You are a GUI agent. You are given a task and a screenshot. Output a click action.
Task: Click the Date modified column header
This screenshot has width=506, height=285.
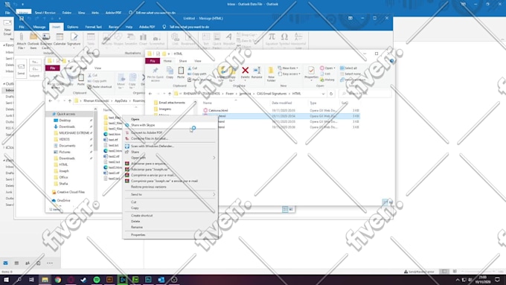coord(282,103)
